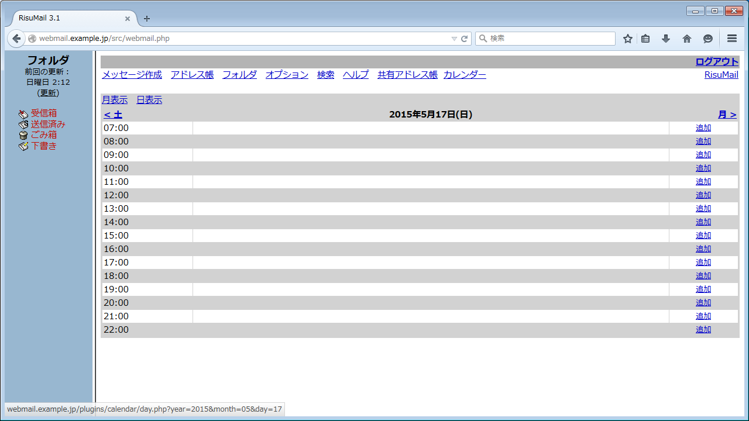The image size is (749, 421).
Task: Open the 受信箱 folder link
Action: coord(44,113)
